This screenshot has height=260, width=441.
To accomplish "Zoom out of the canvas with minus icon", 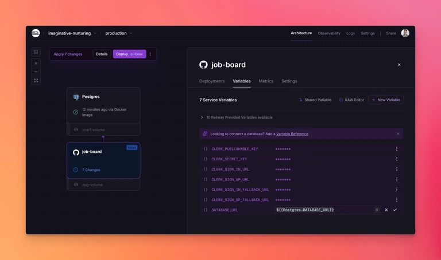I will pos(36,72).
